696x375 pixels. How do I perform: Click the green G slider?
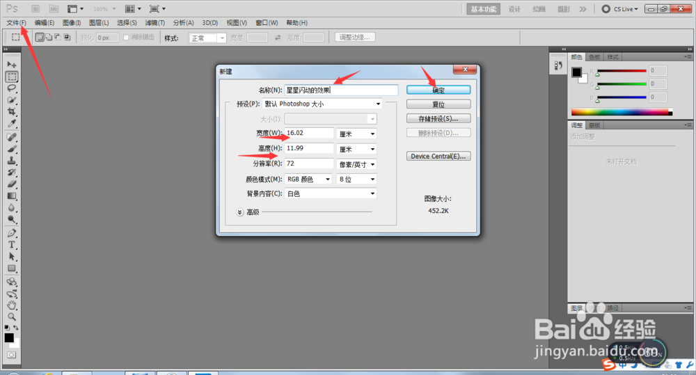click(x=622, y=84)
